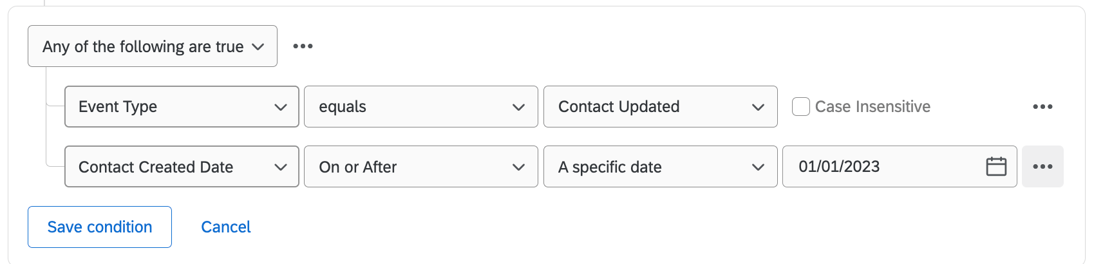Focus the 01/01/2023 date input field
Viewport: 1094px width, 264px height.
(x=882, y=167)
